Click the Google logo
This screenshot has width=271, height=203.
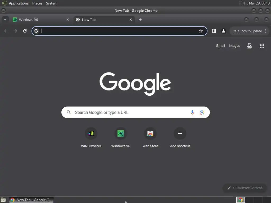(x=135, y=84)
